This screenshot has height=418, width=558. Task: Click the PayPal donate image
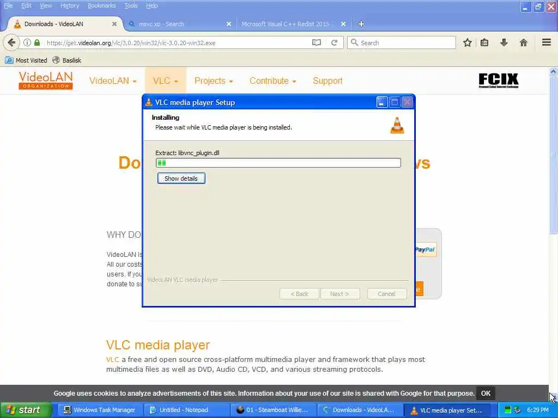pyautogui.click(x=425, y=249)
